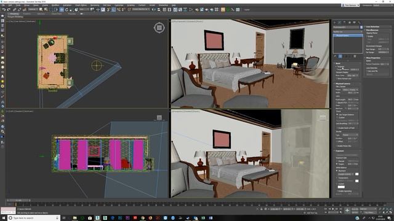Click the Auto Key button
The image size is (394, 221).
pyautogui.click(x=355, y=209)
